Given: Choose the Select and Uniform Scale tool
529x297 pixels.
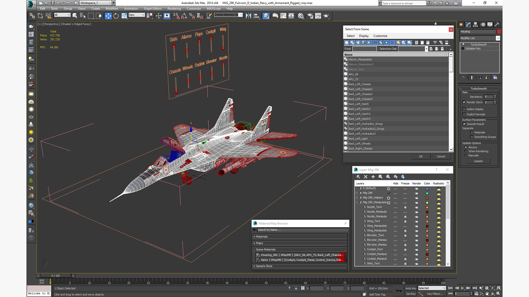Looking at the screenshot, I should pyautogui.click(x=124, y=16).
